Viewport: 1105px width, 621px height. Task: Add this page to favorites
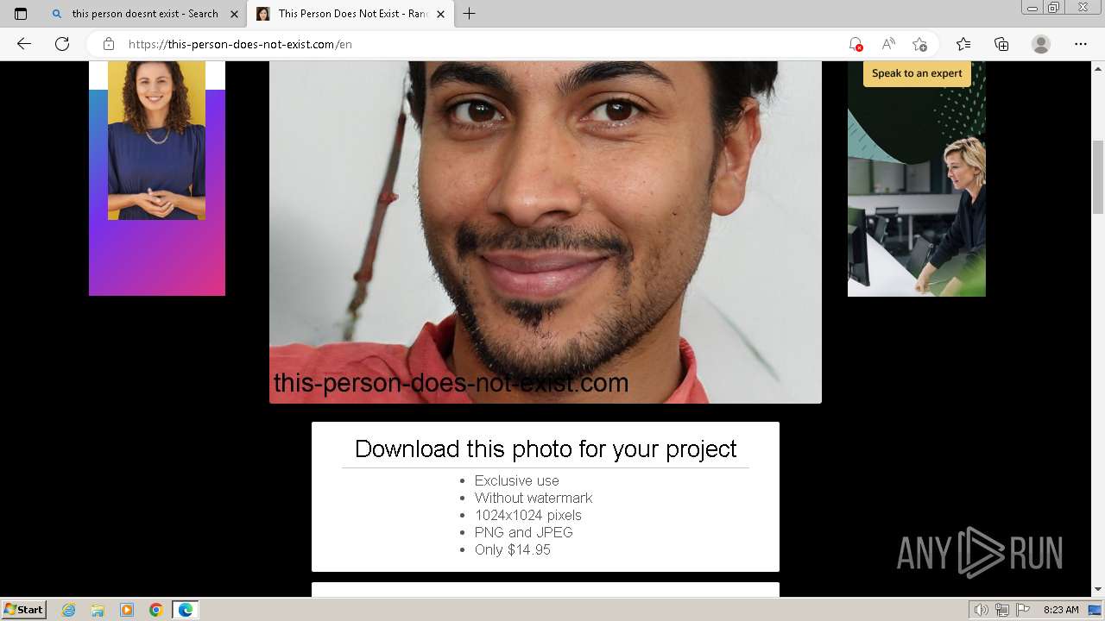(x=919, y=44)
